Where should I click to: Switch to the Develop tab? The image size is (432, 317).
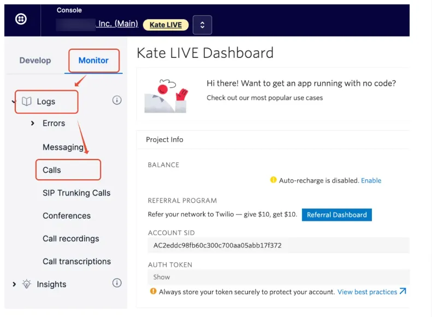(x=35, y=60)
